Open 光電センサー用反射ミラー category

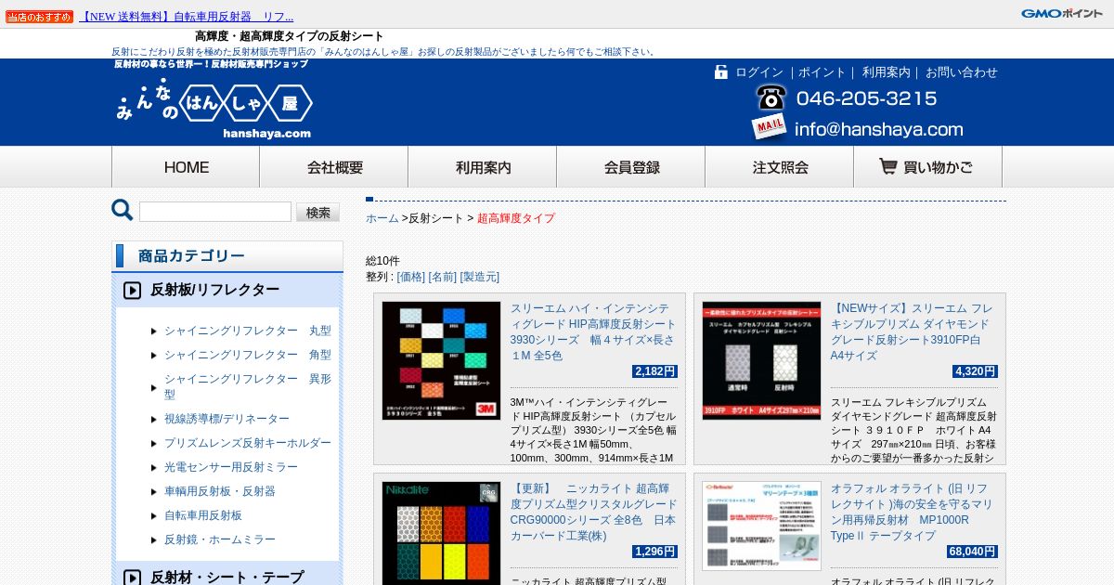tap(231, 467)
